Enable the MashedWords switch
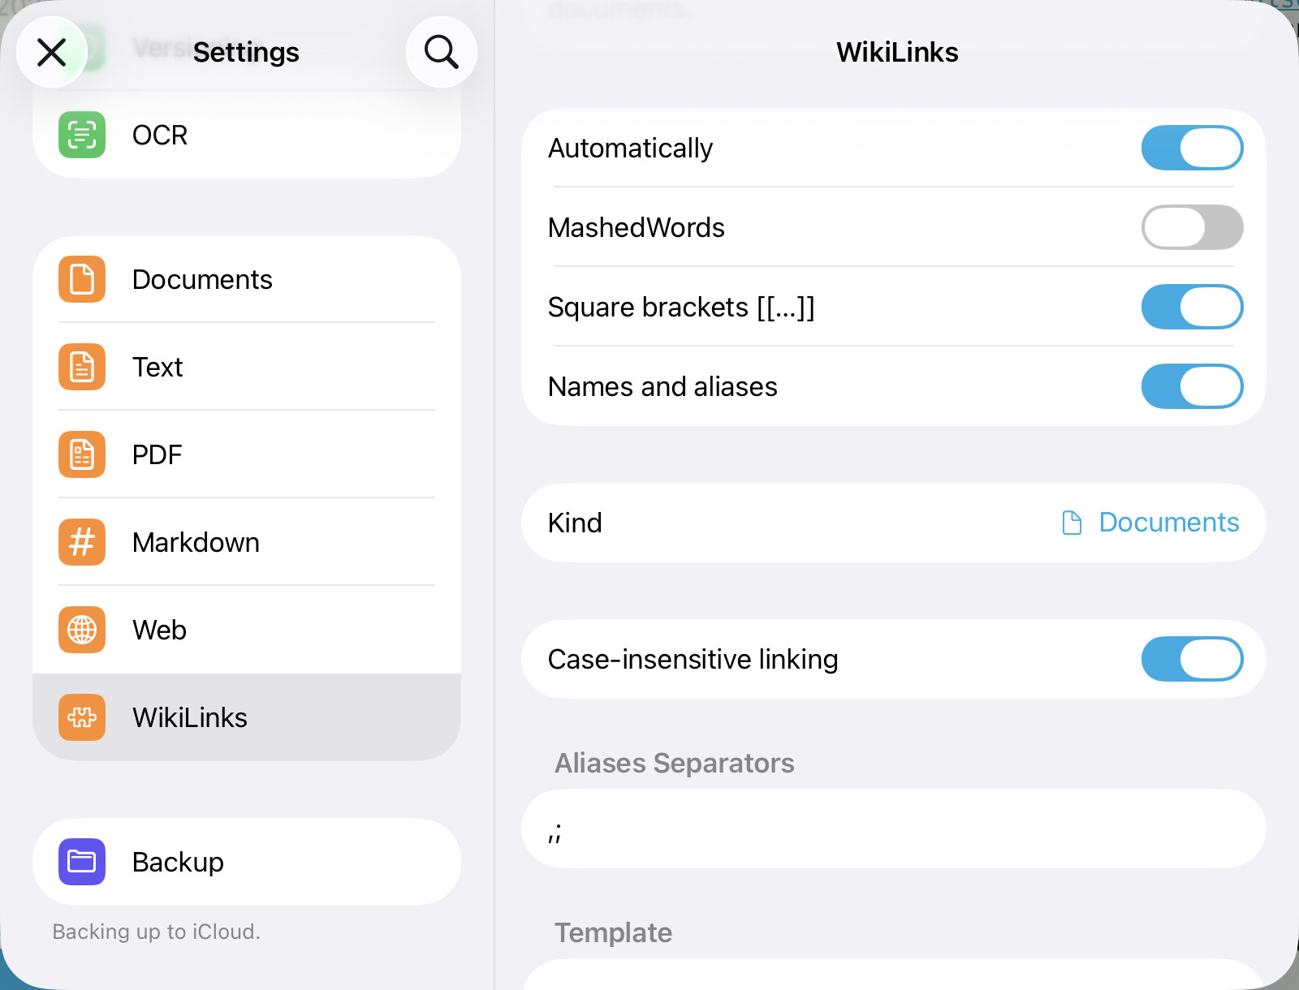This screenshot has height=990, width=1299. pos(1191,227)
